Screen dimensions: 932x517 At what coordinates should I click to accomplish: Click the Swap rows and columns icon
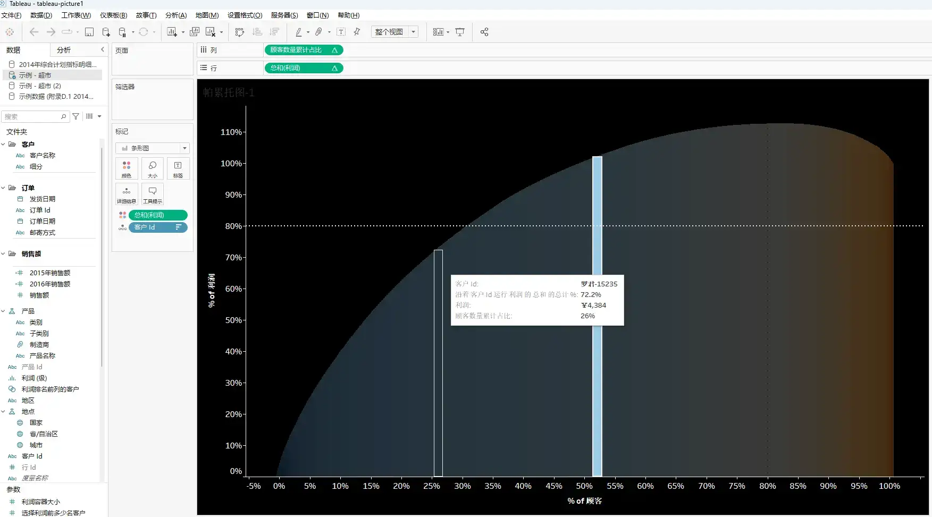coord(240,32)
